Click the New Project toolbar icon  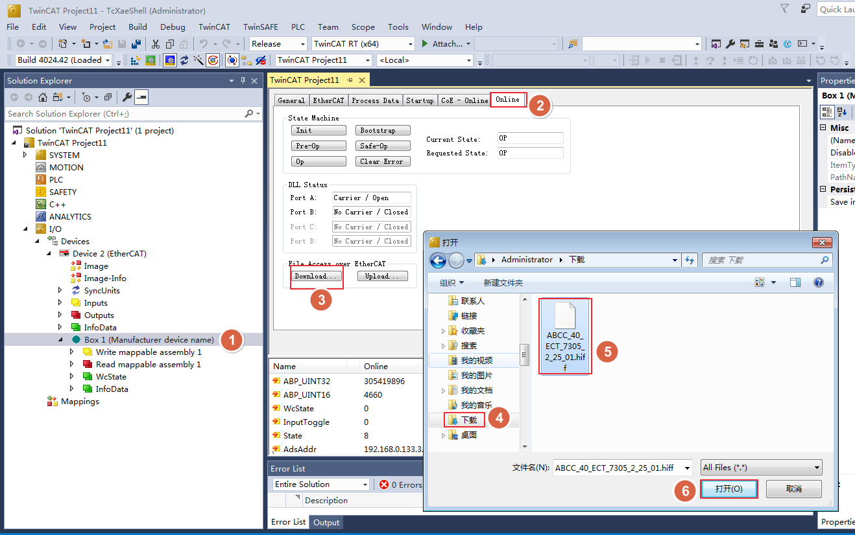63,44
